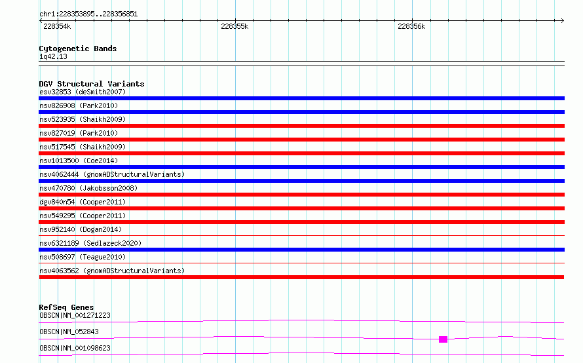Viewport: 583px width, 363px height.
Task: Select the red bar under nsv523935
Action: [301, 126]
